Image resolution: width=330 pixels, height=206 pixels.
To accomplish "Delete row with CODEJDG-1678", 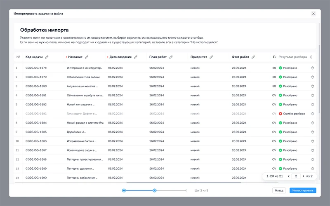I will click(312, 68).
